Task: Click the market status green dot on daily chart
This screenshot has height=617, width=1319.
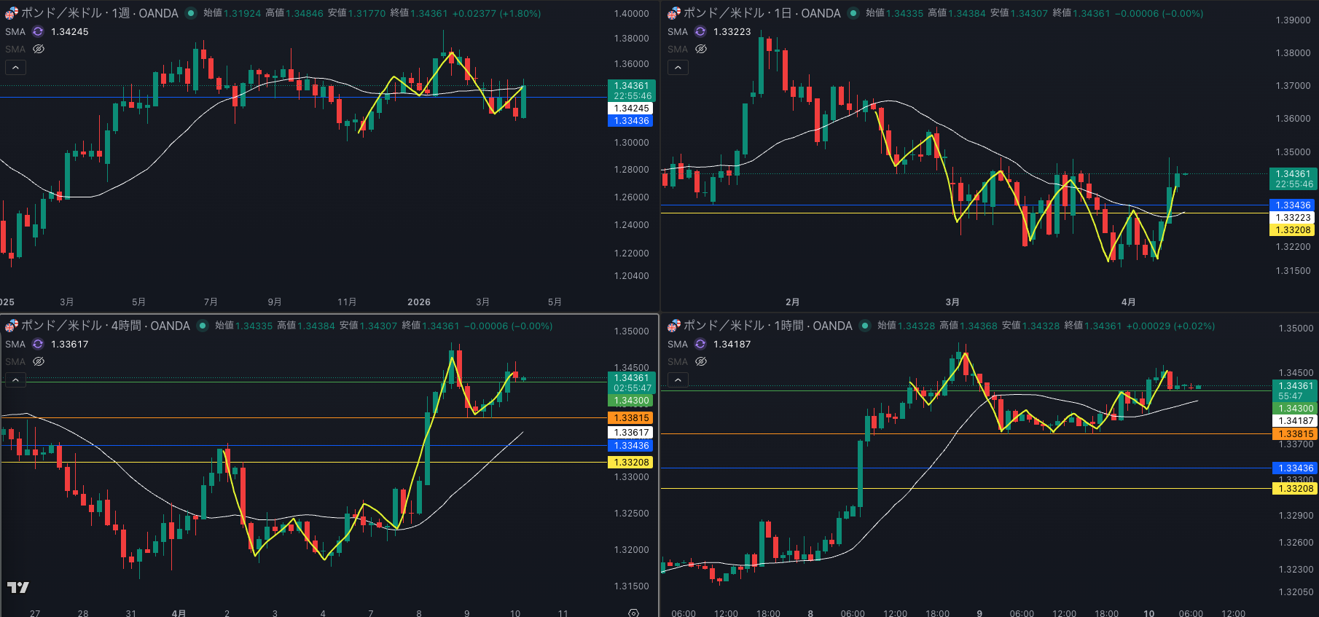Action: (x=853, y=13)
